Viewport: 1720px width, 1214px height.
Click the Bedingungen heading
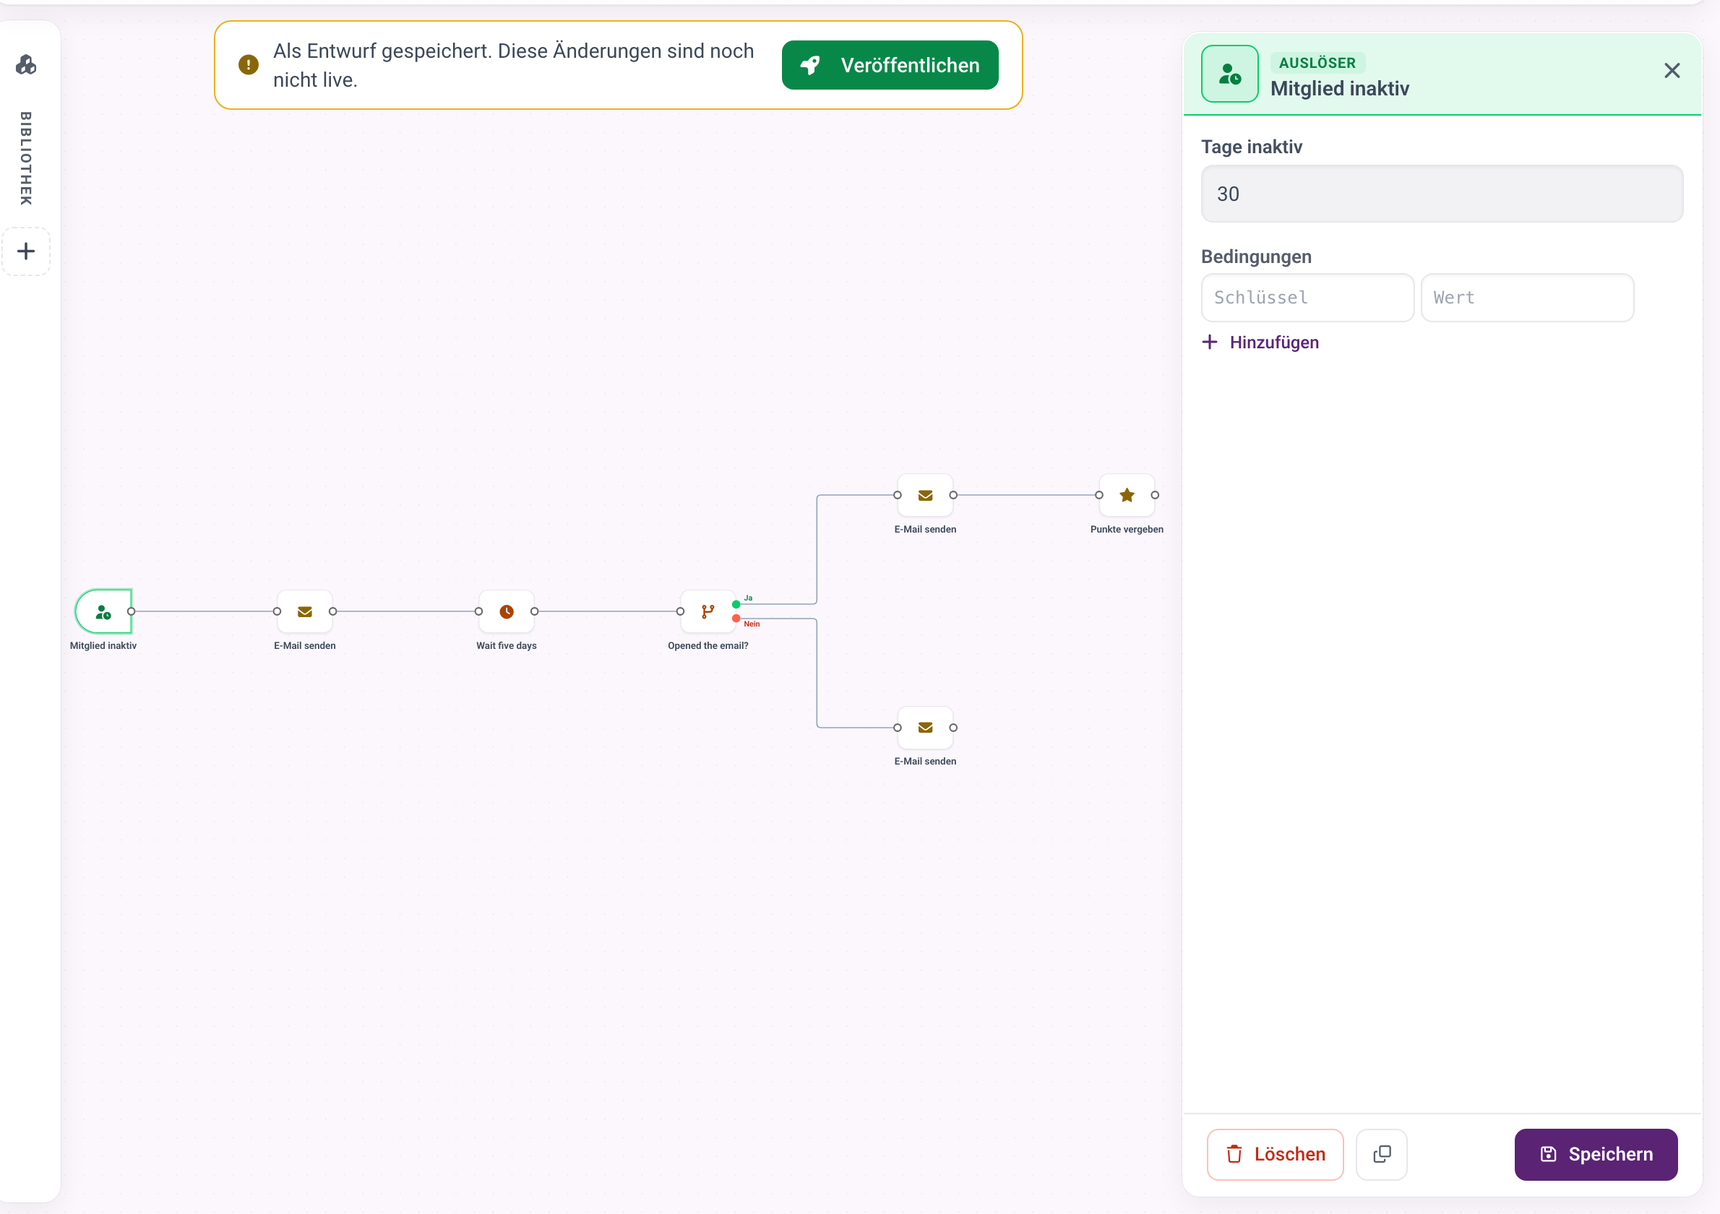tap(1256, 257)
